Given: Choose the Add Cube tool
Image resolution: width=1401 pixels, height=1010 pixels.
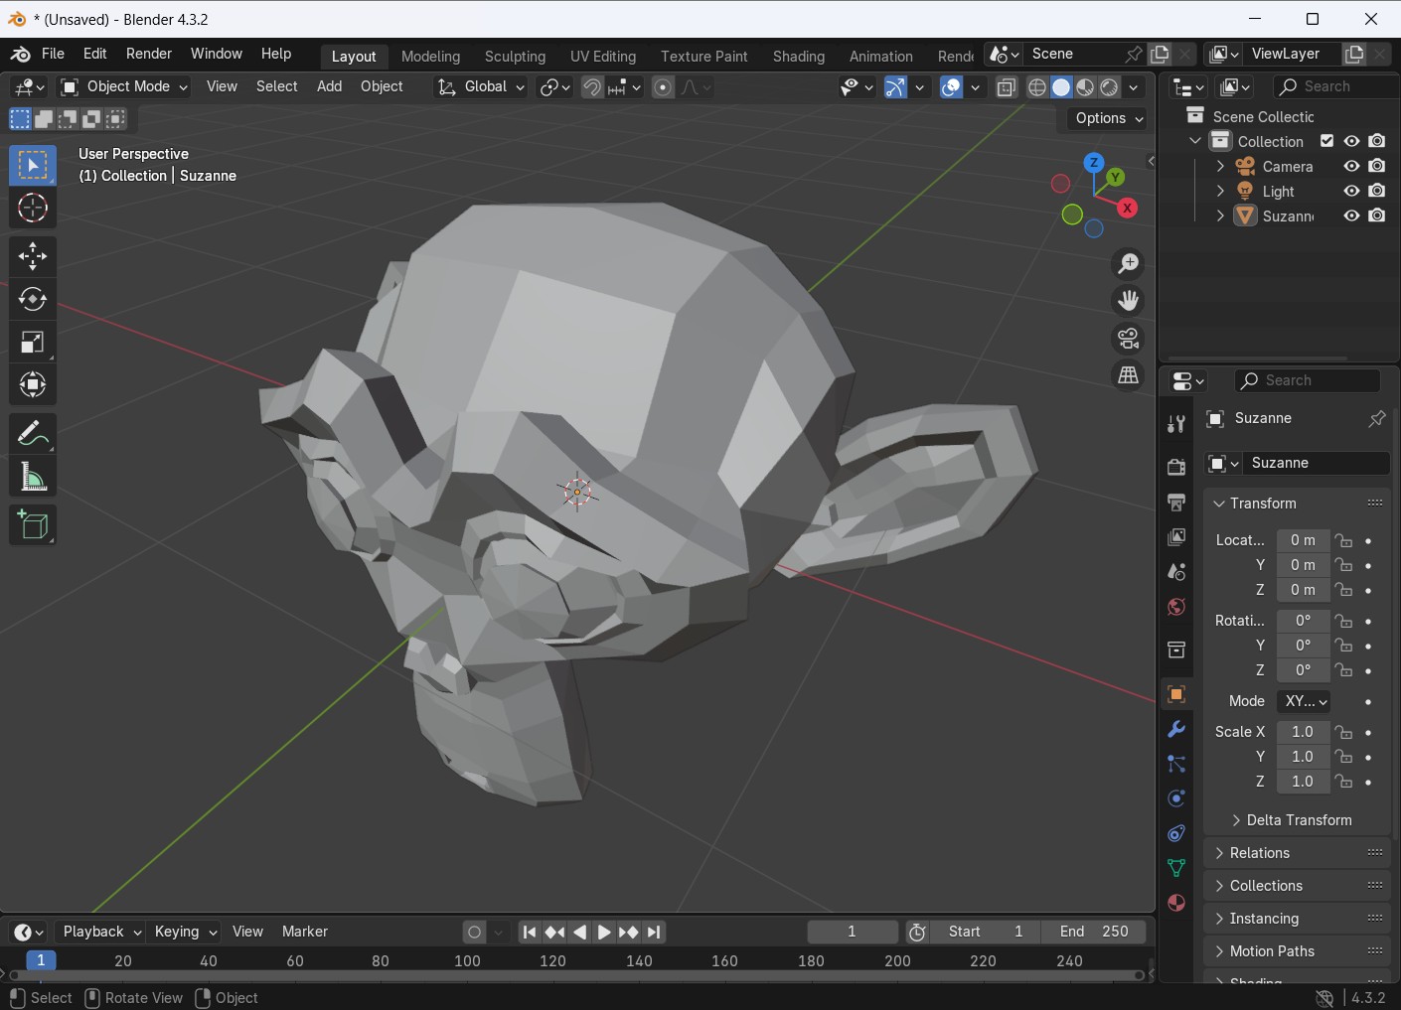Looking at the screenshot, I should [x=33, y=525].
